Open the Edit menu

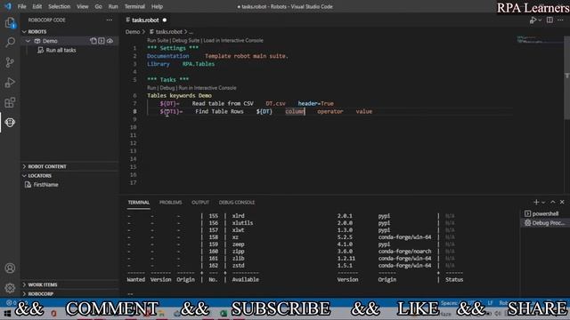click(x=37, y=6)
